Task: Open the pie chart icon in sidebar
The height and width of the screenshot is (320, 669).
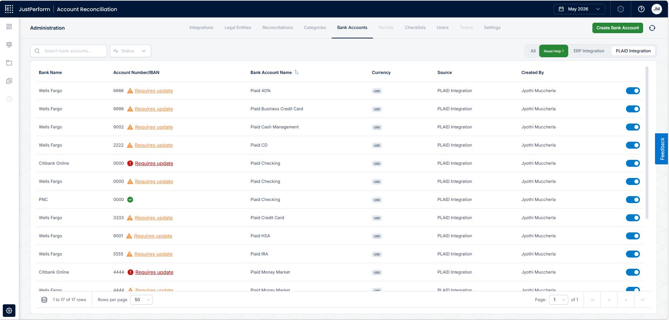Action: [9, 99]
